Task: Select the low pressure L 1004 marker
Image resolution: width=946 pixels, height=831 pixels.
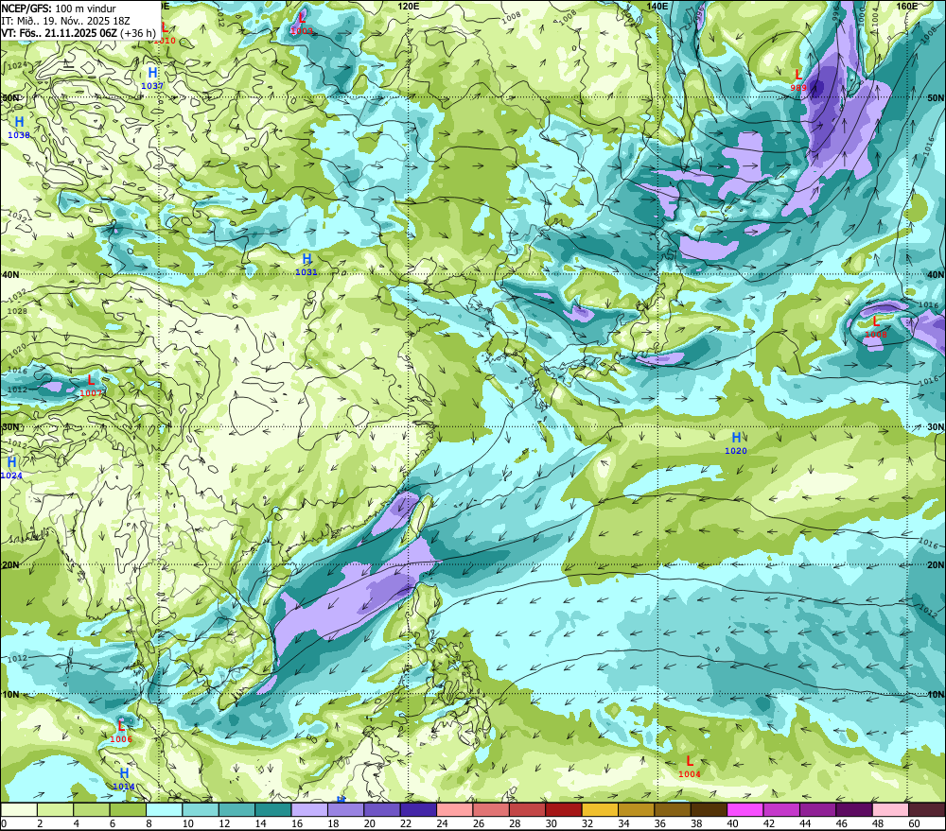Action: (x=690, y=767)
